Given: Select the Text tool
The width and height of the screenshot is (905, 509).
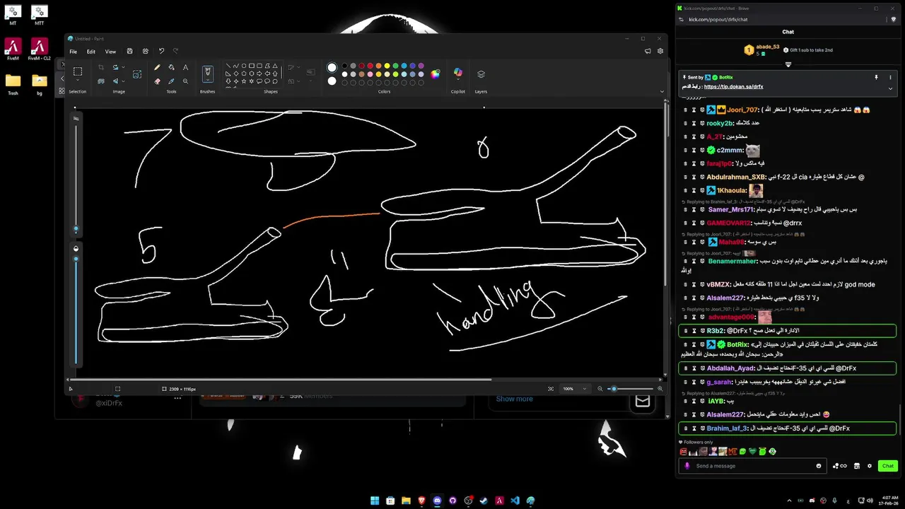Looking at the screenshot, I should pyautogui.click(x=185, y=68).
